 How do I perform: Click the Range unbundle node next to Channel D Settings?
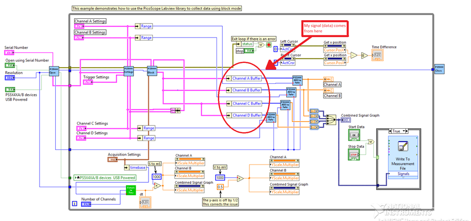pos(146,138)
